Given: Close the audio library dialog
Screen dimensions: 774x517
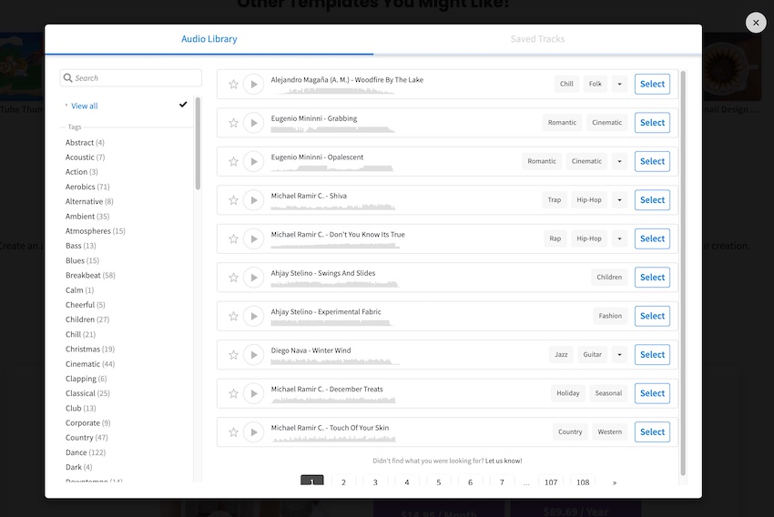Looking at the screenshot, I should tap(755, 23).
